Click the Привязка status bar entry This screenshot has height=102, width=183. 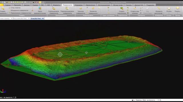(138, 100)
